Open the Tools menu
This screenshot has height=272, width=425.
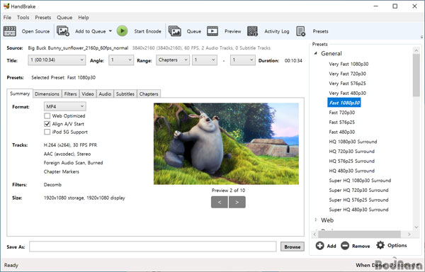pyautogui.click(x=23, y=17)
